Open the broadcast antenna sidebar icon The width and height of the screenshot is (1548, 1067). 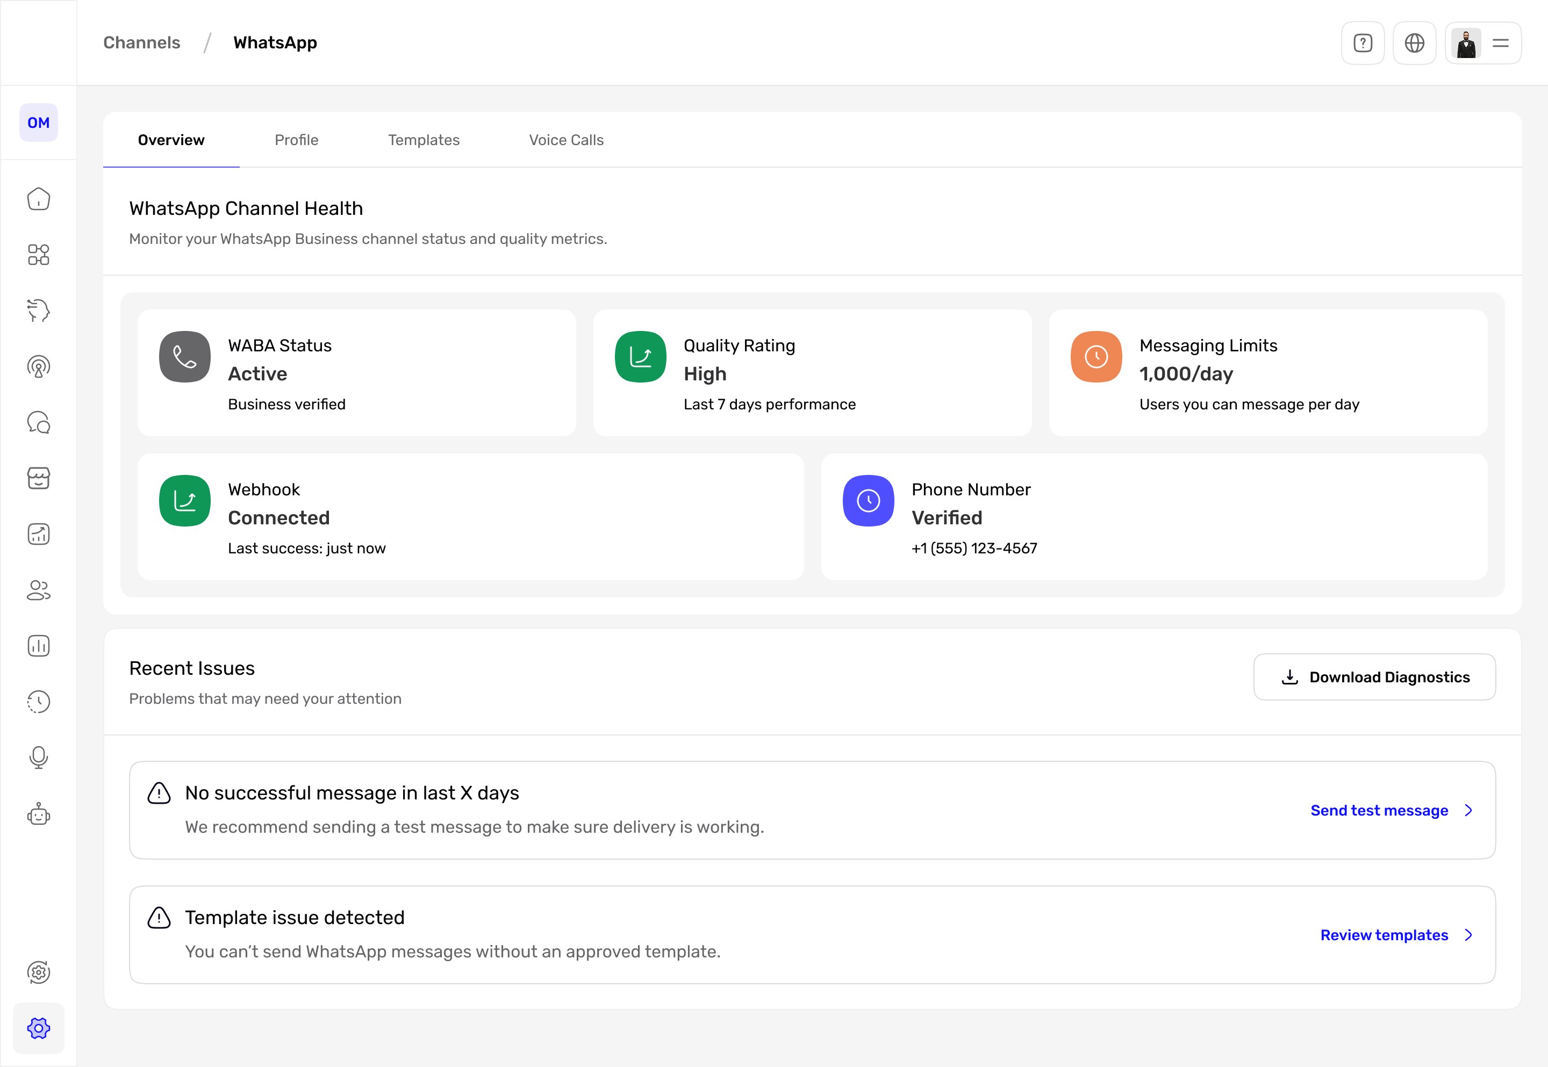tap(38, 366)
